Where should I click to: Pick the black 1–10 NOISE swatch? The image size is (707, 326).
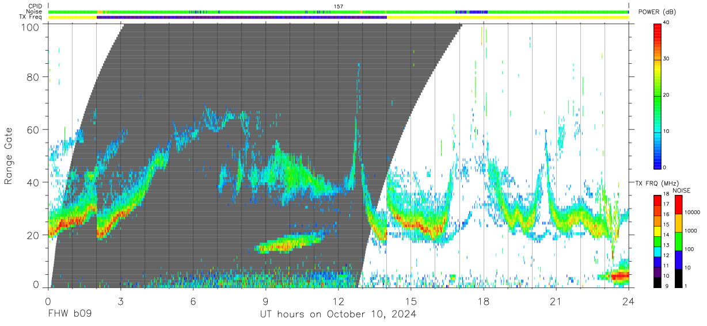coord(679,277)
